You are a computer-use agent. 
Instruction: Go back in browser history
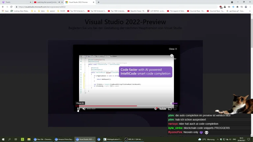(3, 7)
